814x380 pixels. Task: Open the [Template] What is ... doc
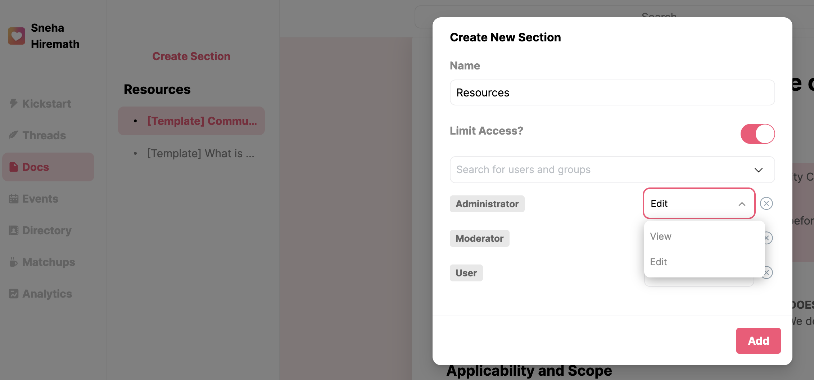200,153
